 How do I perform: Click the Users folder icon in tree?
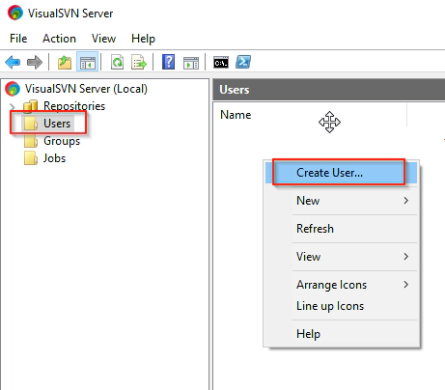(31, 124)
